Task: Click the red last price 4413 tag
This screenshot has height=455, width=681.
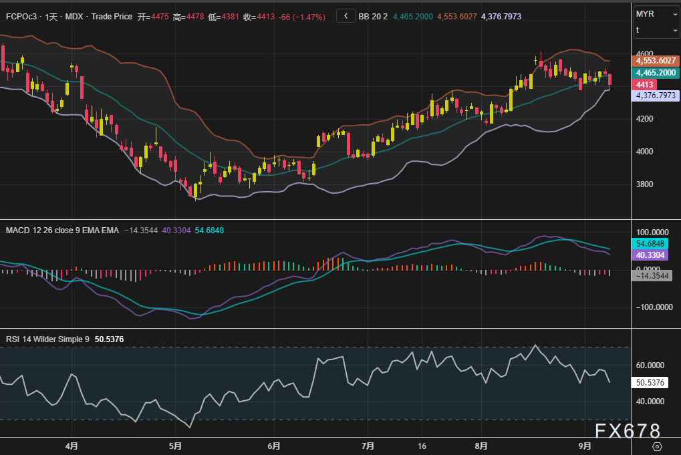Action: pyautogui.click(x=645, y=85)
